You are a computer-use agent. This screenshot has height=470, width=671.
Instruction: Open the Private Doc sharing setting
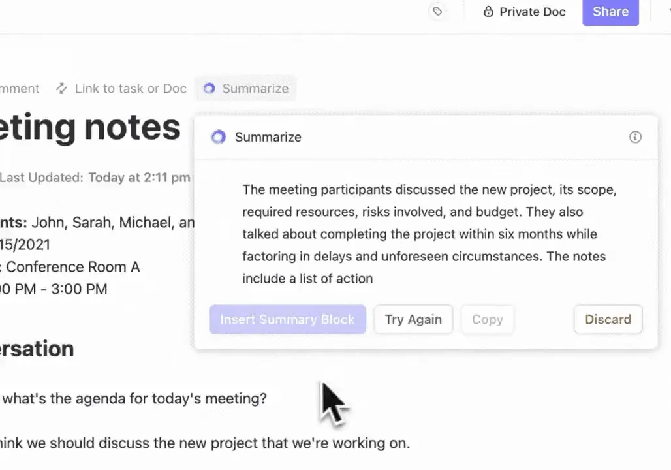coord(525,12)
